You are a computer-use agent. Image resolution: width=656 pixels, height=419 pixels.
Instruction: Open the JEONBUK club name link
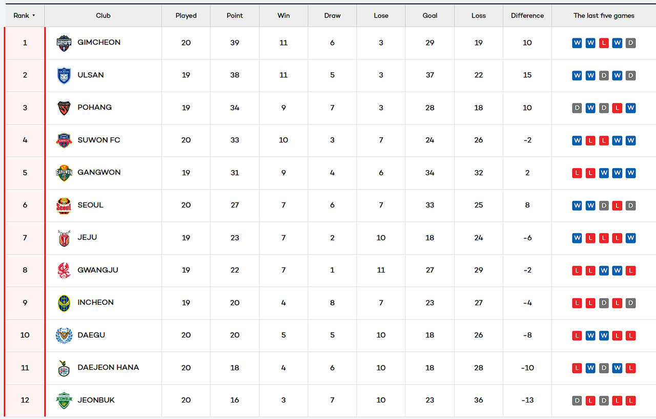point(96,400)
